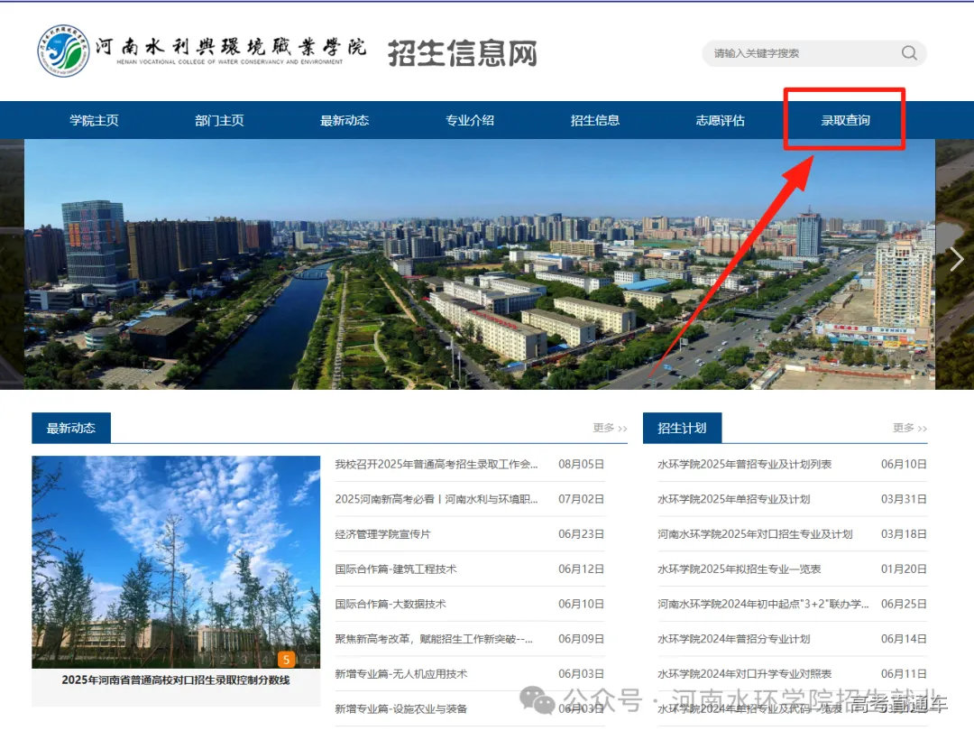
Task: Open 部门主页 from the navigation bar
Action: [218, 120]
